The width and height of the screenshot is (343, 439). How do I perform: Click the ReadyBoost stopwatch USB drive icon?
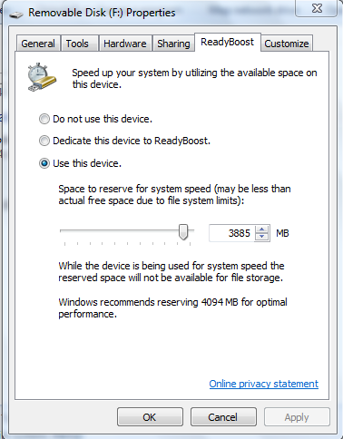click(42, 77)
